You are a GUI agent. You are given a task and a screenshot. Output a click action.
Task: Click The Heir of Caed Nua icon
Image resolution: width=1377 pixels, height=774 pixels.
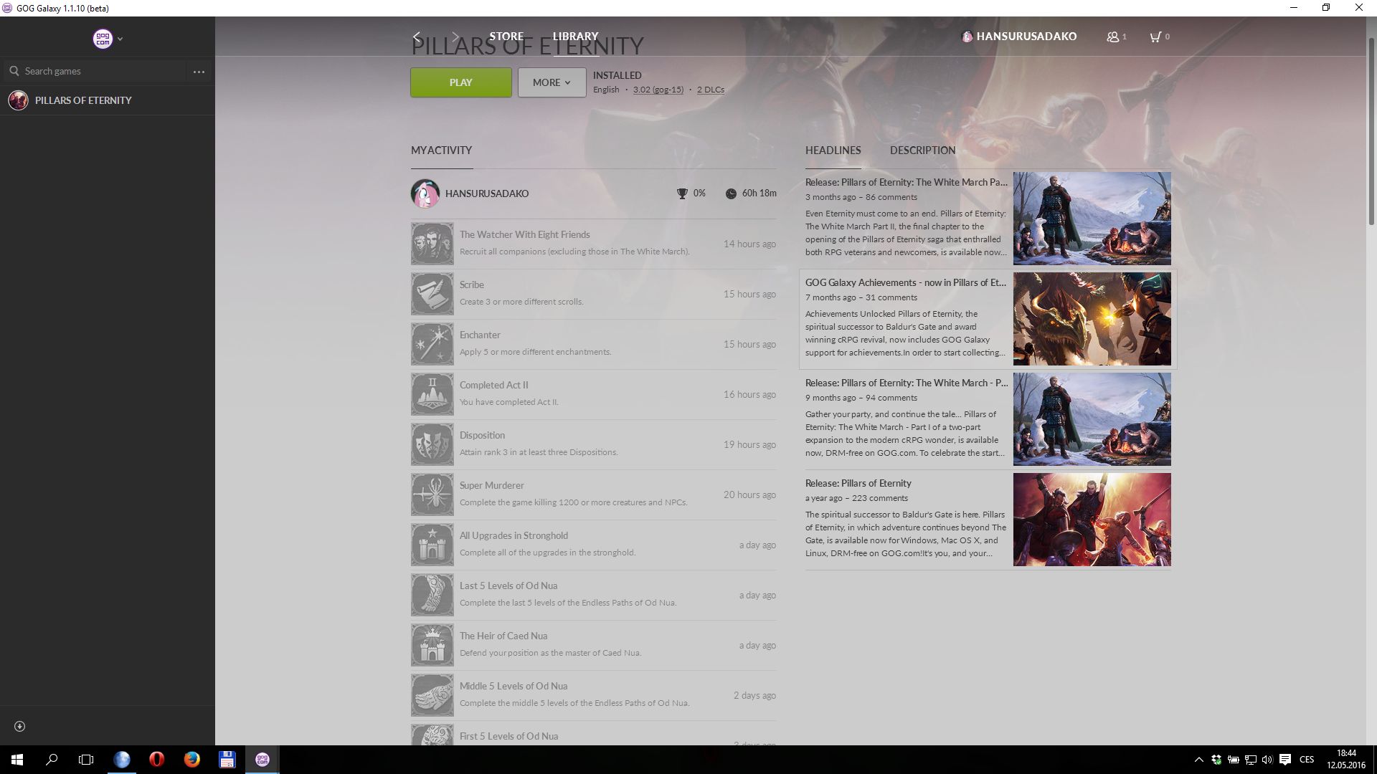(x=432, y=645)
